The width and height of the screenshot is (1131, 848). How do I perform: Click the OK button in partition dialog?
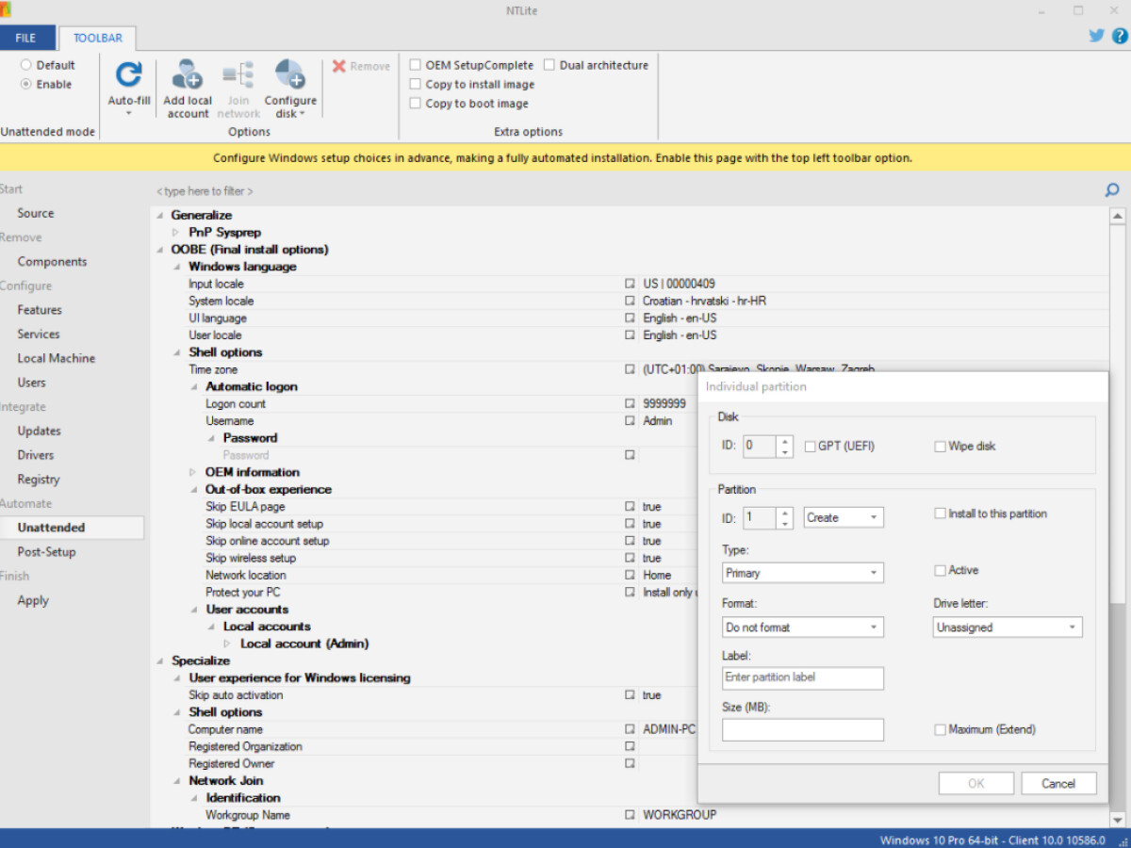tap(976, 783)
